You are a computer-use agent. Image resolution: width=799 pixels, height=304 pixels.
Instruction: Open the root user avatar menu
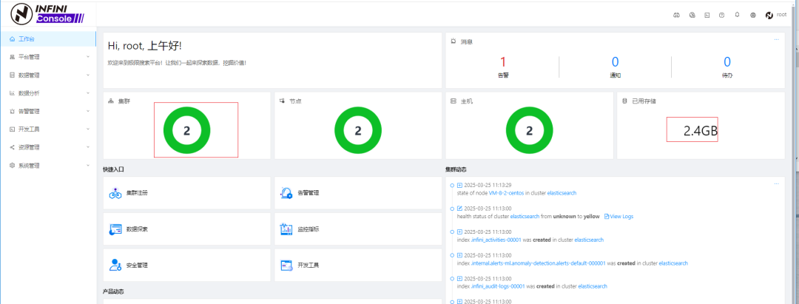(775, 16)
